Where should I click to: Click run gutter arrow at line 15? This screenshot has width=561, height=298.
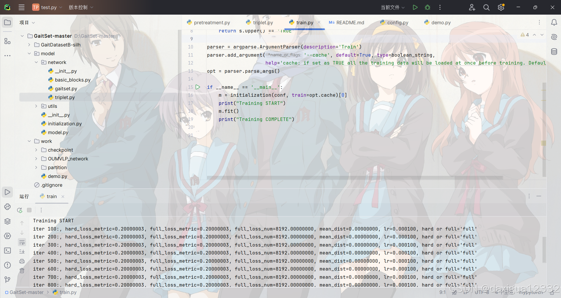pos(198,87)
